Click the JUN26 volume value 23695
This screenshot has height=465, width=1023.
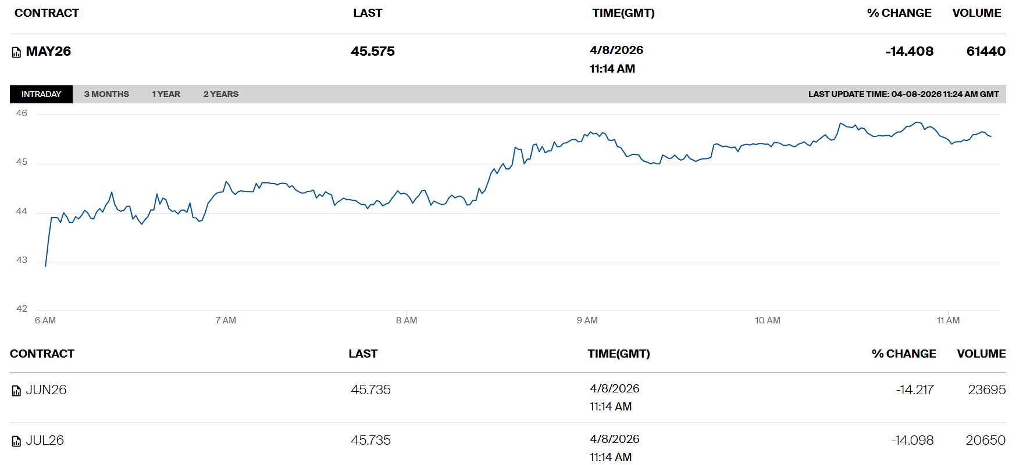coord(986,390)
